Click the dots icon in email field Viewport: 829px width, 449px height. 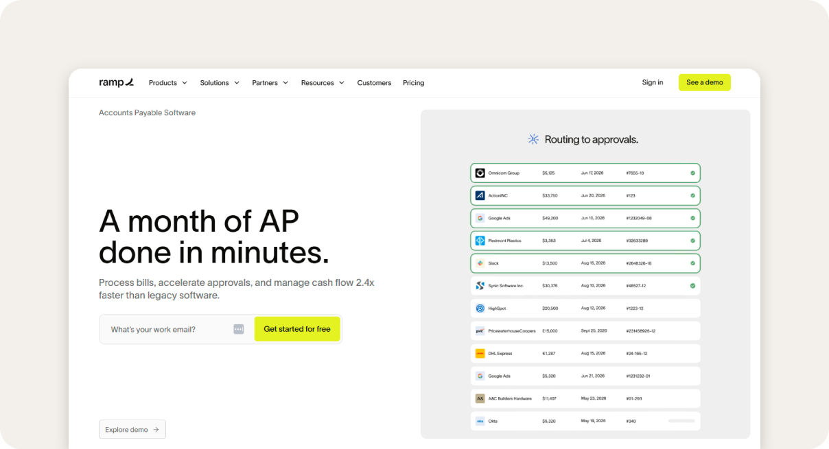(238, 329)
